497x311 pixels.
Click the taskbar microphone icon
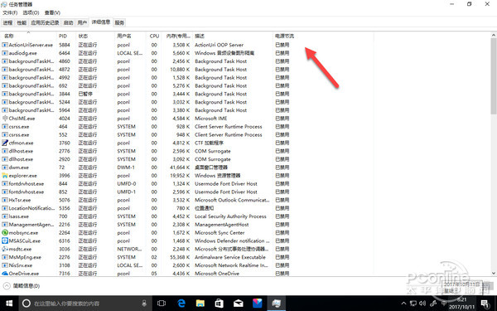click(144, 304)
